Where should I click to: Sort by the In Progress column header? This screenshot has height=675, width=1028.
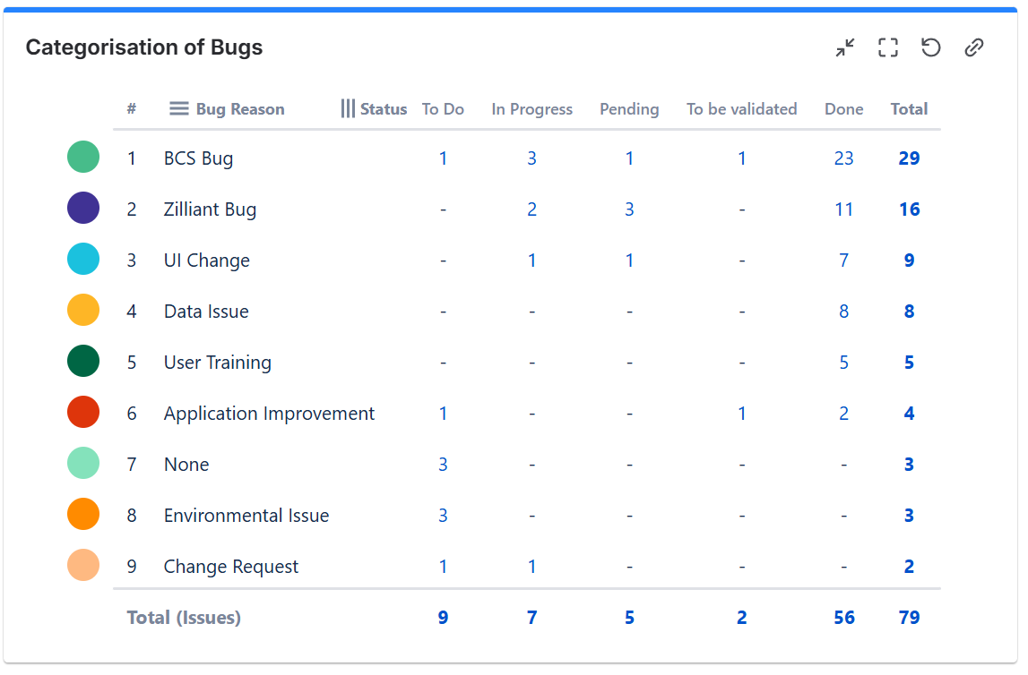tap(531, 109)
